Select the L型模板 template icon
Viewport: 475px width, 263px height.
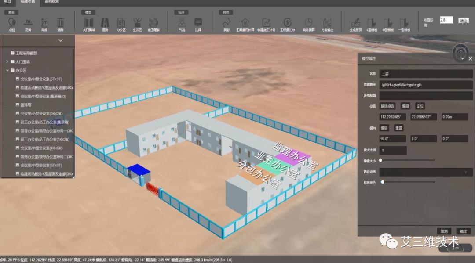pyautogui.click(x=372, y=22)
